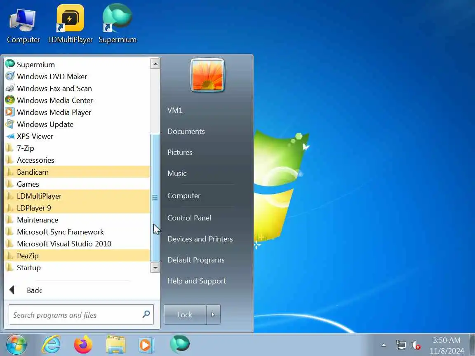Select the Windows Fax and Scan label
Image resolution: width=475 pixels, height=356 pixels.
click(x=54, y=89)
